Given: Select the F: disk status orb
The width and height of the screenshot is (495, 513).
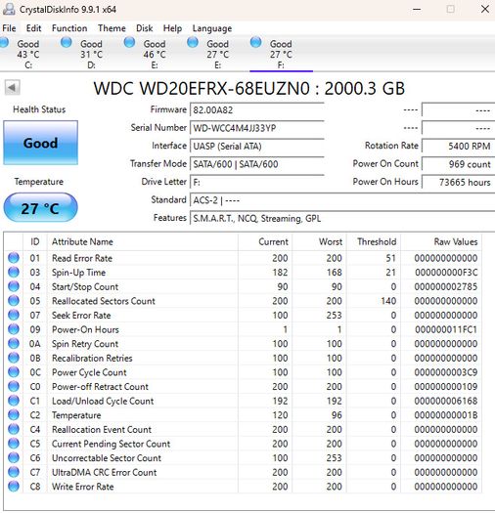Looking at the screenshot, I should (x=255, y=43).
